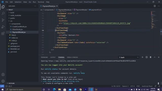Open the terminal selector dropdown '1: bash'
Image resolution: width=162 pixels, height=91 pixels.
point(129,57)
